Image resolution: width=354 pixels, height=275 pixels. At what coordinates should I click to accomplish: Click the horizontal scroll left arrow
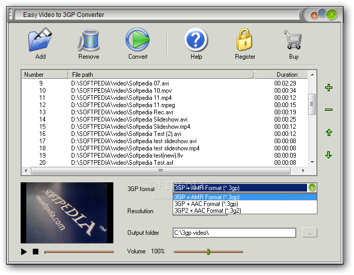(x=26, y=170)
